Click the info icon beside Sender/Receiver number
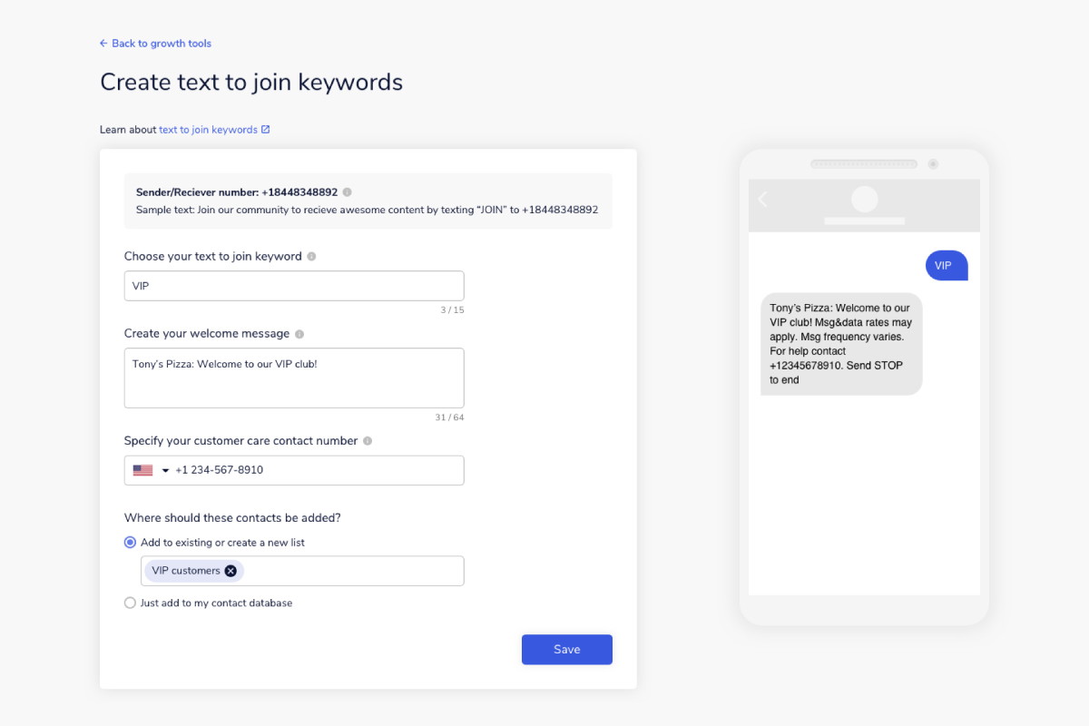Screen dimensions: 1089x726 pos(348,192)
